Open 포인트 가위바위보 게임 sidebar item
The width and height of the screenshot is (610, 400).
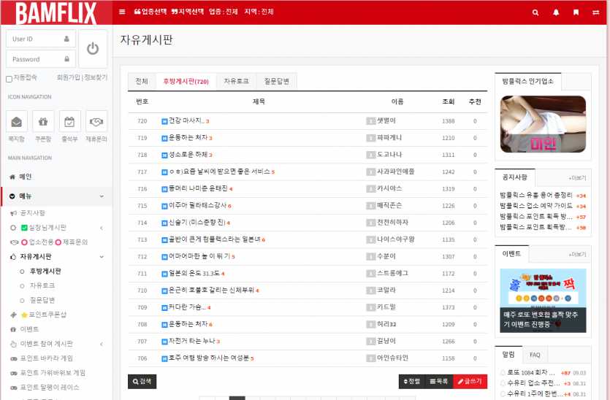(53, 373)
